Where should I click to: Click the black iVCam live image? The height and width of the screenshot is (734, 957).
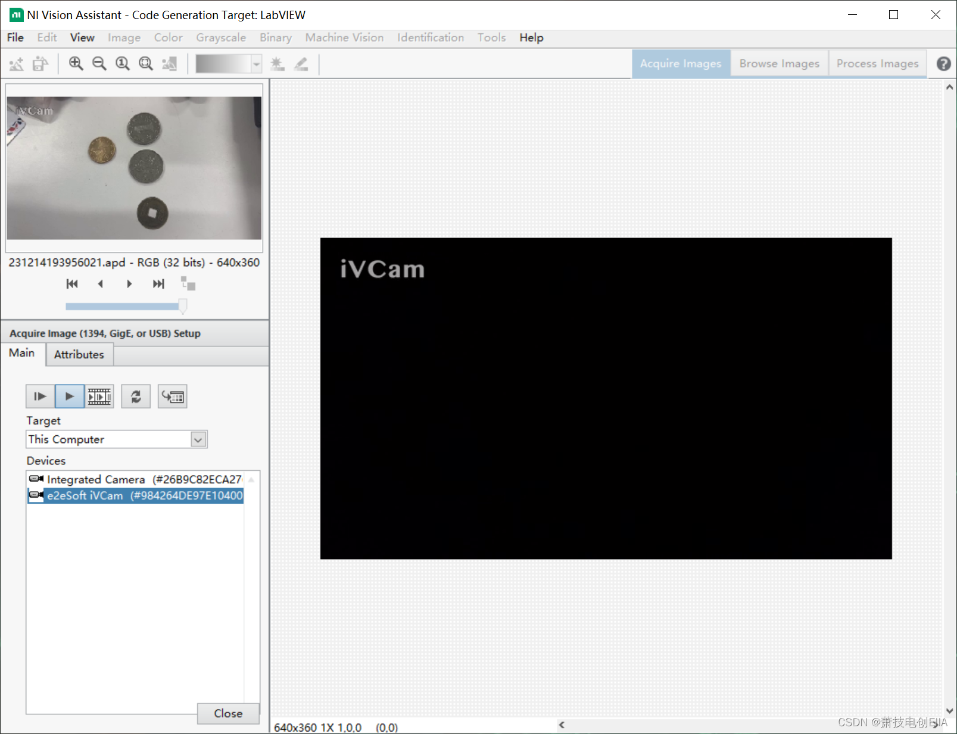[606, 398]
